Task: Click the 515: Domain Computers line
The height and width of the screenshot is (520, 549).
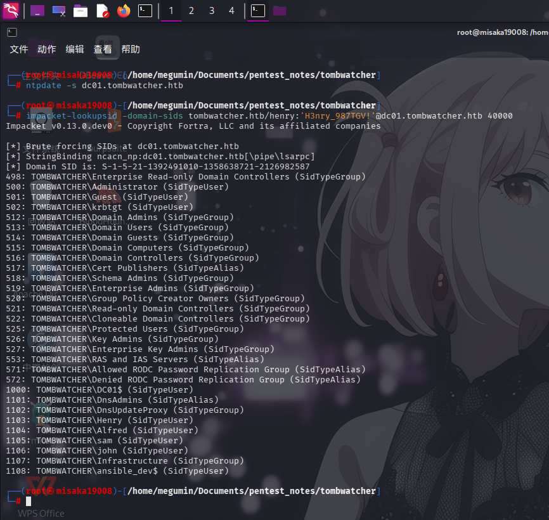Action: pos(127,248)
